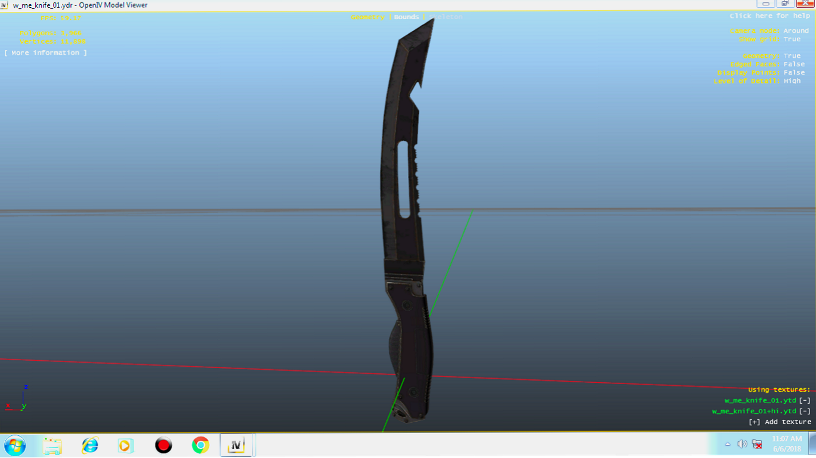Open Internet Explorer from the taskbar
Viewport: 816px width, 458px height.
point(90,445)
